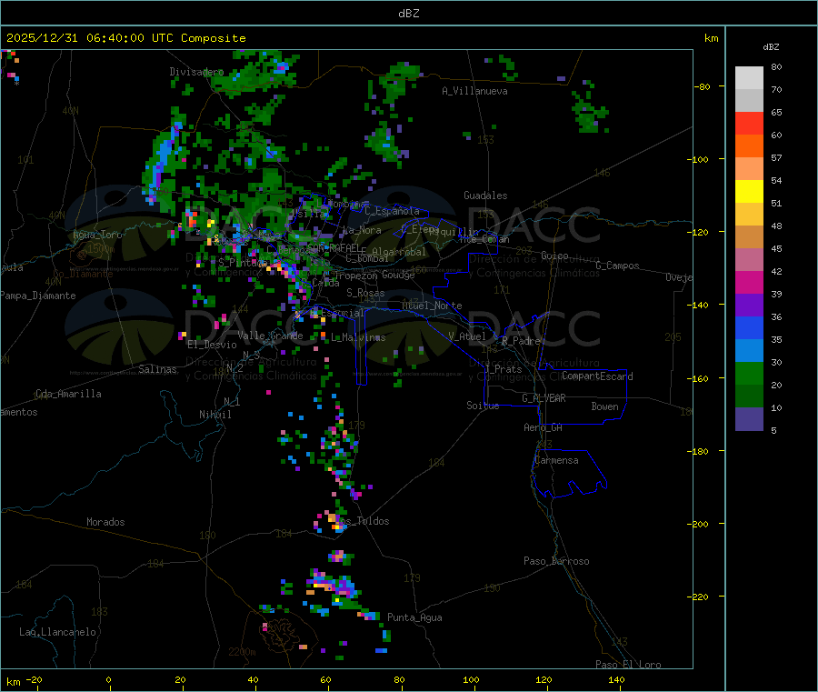Select the Salinas place label
818x692 pixels.
coord(157,369)
